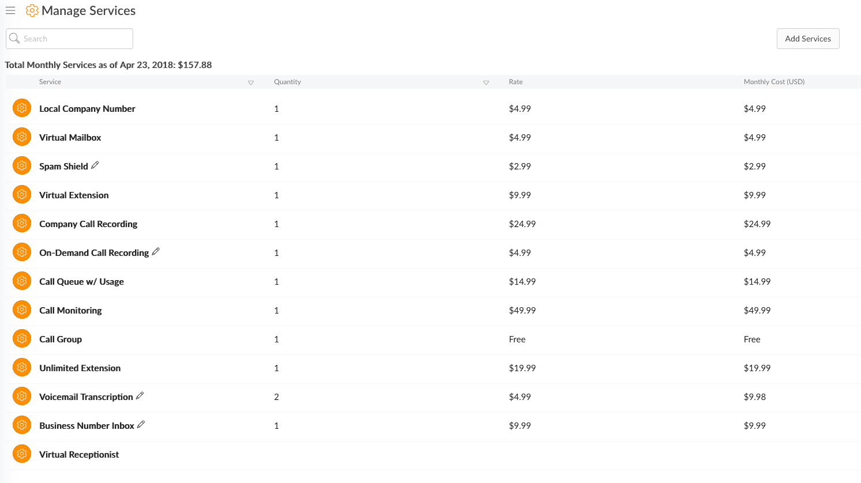Image resolution: width=861 pixels, height=483 pixels.
Task: Open the Service column filter arrow
Action: coord(251,82)
